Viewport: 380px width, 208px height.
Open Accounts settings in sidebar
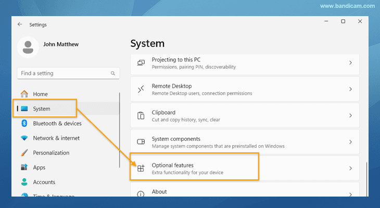point(68,182)
